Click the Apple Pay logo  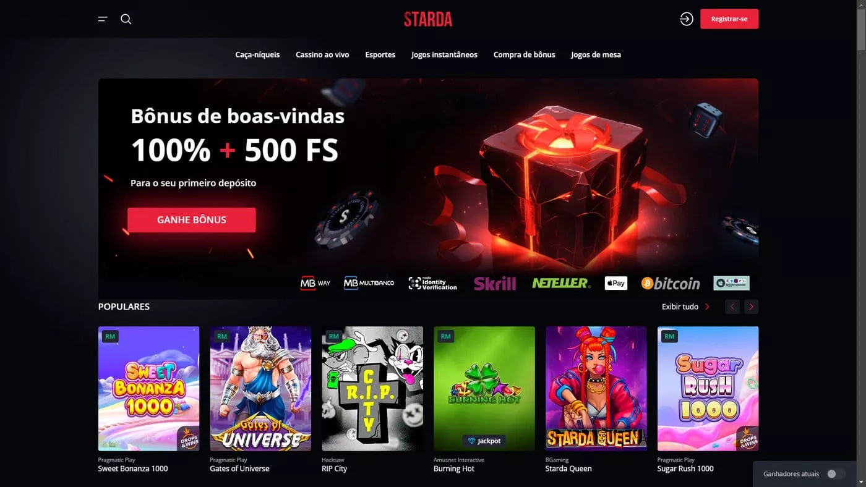coord(615,283)
